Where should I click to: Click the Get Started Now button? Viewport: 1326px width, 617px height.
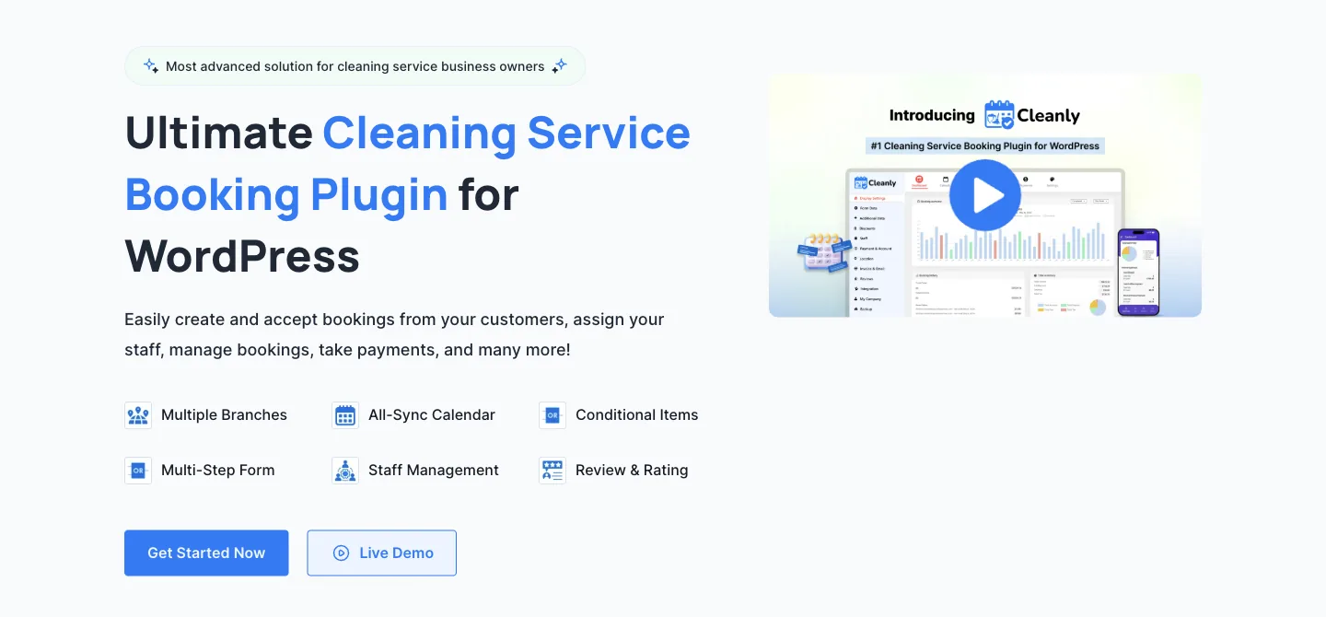pos(206,553)
